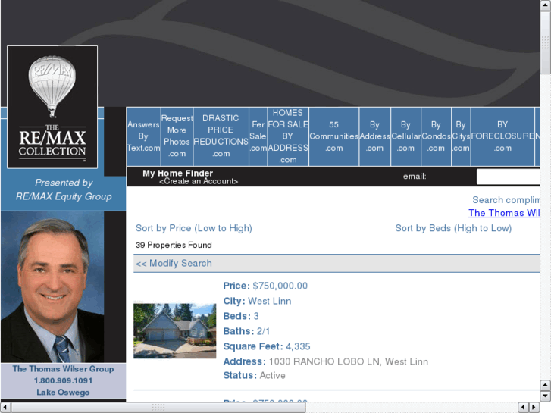Click the RE/MAX Collection balloon logo
This screenshot has width=551, height=413.
coord(52,107)
